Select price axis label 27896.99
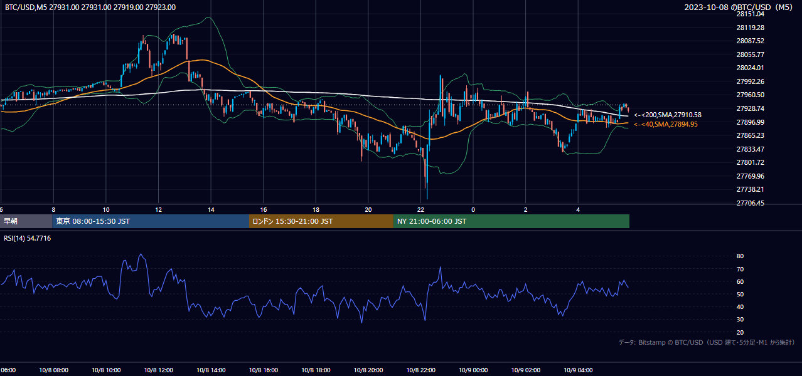Screen dimensions: 802x376 (x=750, y=122)
